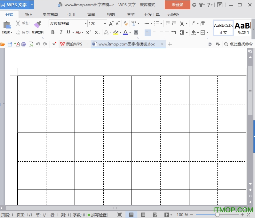Select the 正文 body text style
The image size is (255, 218).
pyautogui.click(x=223, y=28)
